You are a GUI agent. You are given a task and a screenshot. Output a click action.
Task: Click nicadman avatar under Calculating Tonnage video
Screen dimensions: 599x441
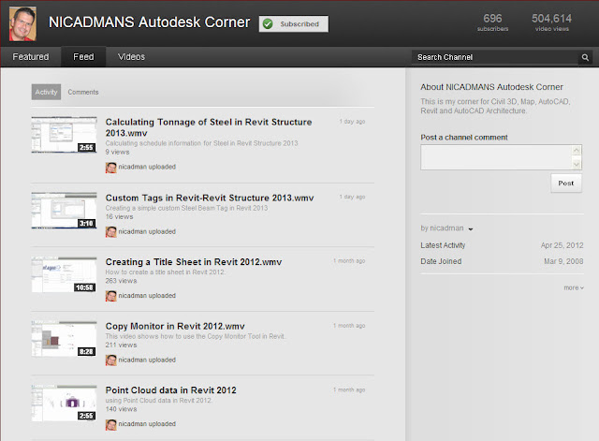click(110, 168)
